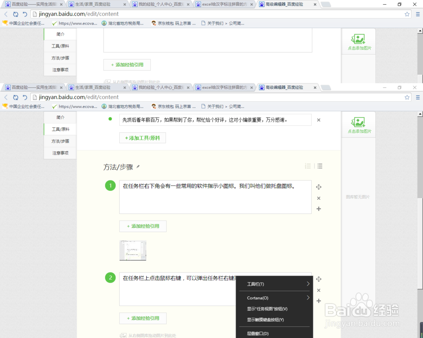
Task: Select 注意事项 in the left sidebar
Action: pyautogui.click(x=60, y=153)
